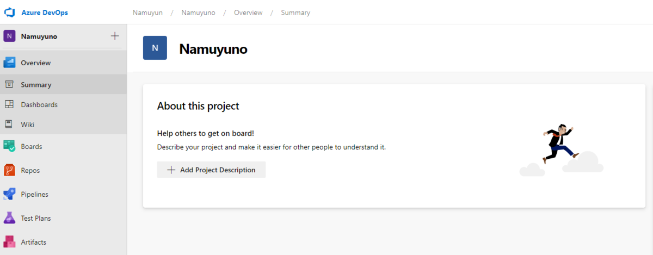Image resolution: width=653 pixels, height=255 pixels.
Task: Click the Namuyuno project title heading
Action: pyautogui.click(x=213, y=49)
